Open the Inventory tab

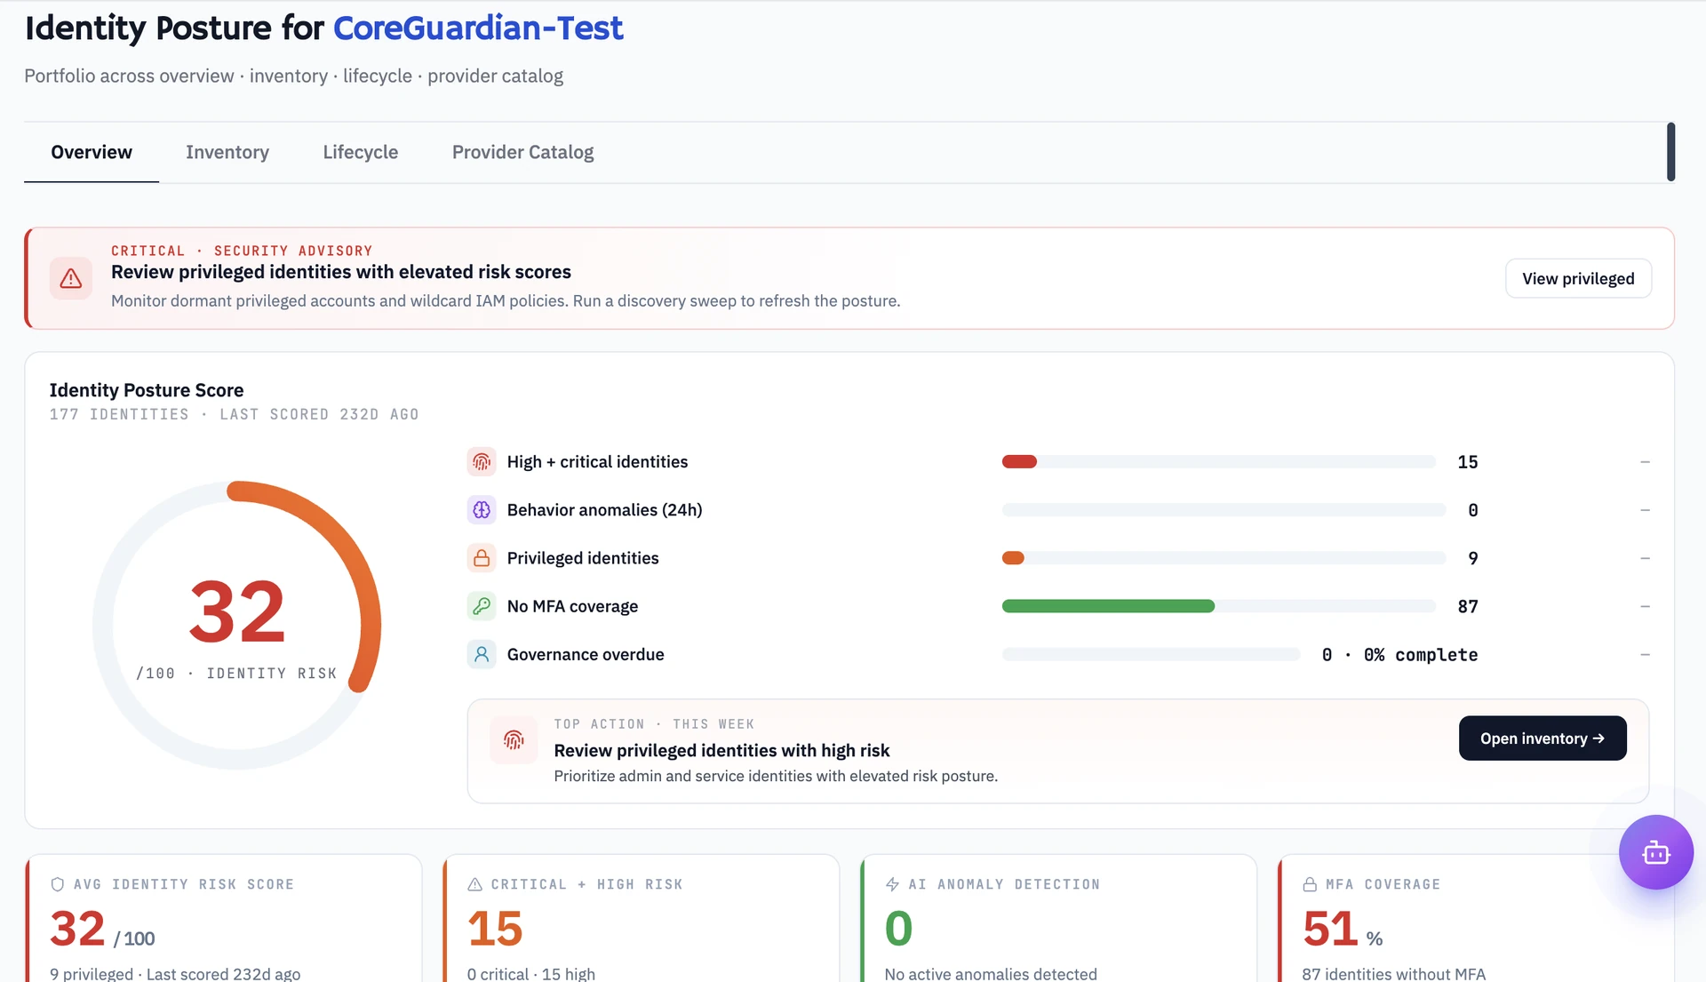pyautogui.click(x=227, y=153)
